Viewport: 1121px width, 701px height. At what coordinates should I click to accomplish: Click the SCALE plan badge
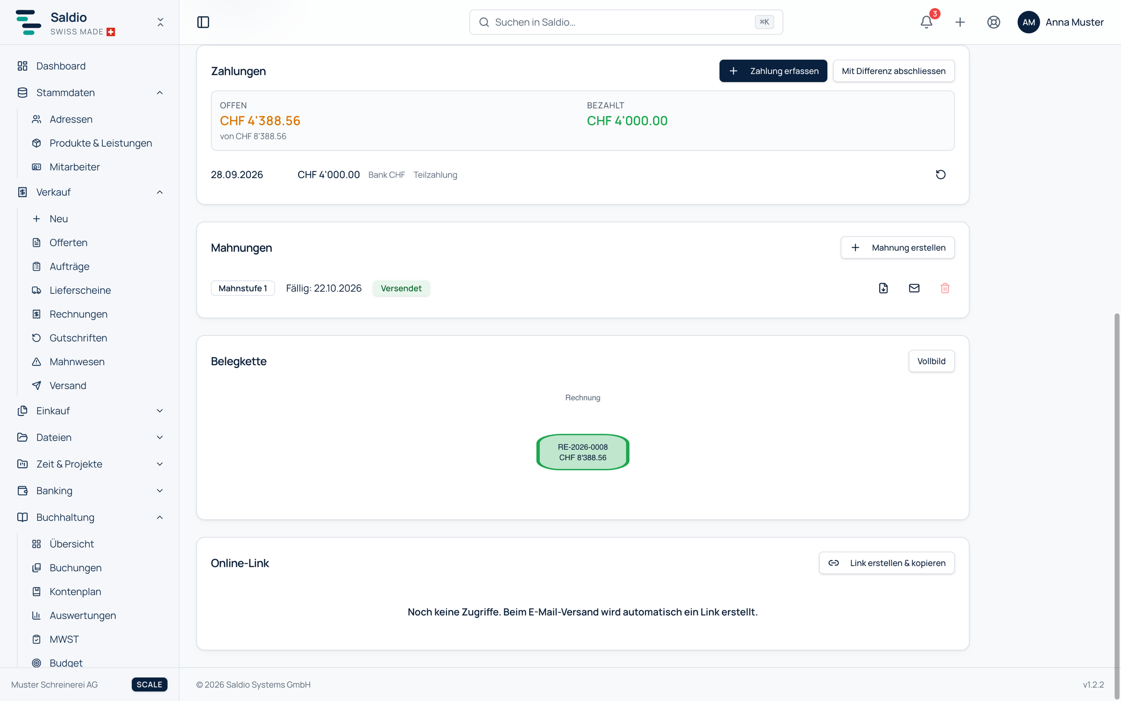point(149,684)
